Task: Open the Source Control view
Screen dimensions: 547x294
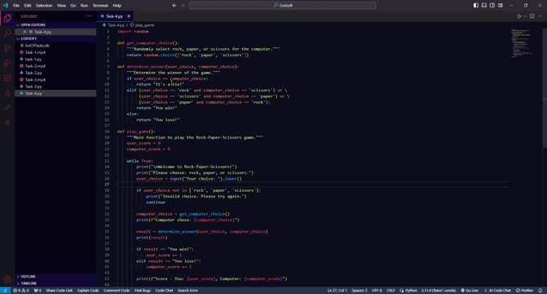Action: pyautogui.click(x=7, y=48)
